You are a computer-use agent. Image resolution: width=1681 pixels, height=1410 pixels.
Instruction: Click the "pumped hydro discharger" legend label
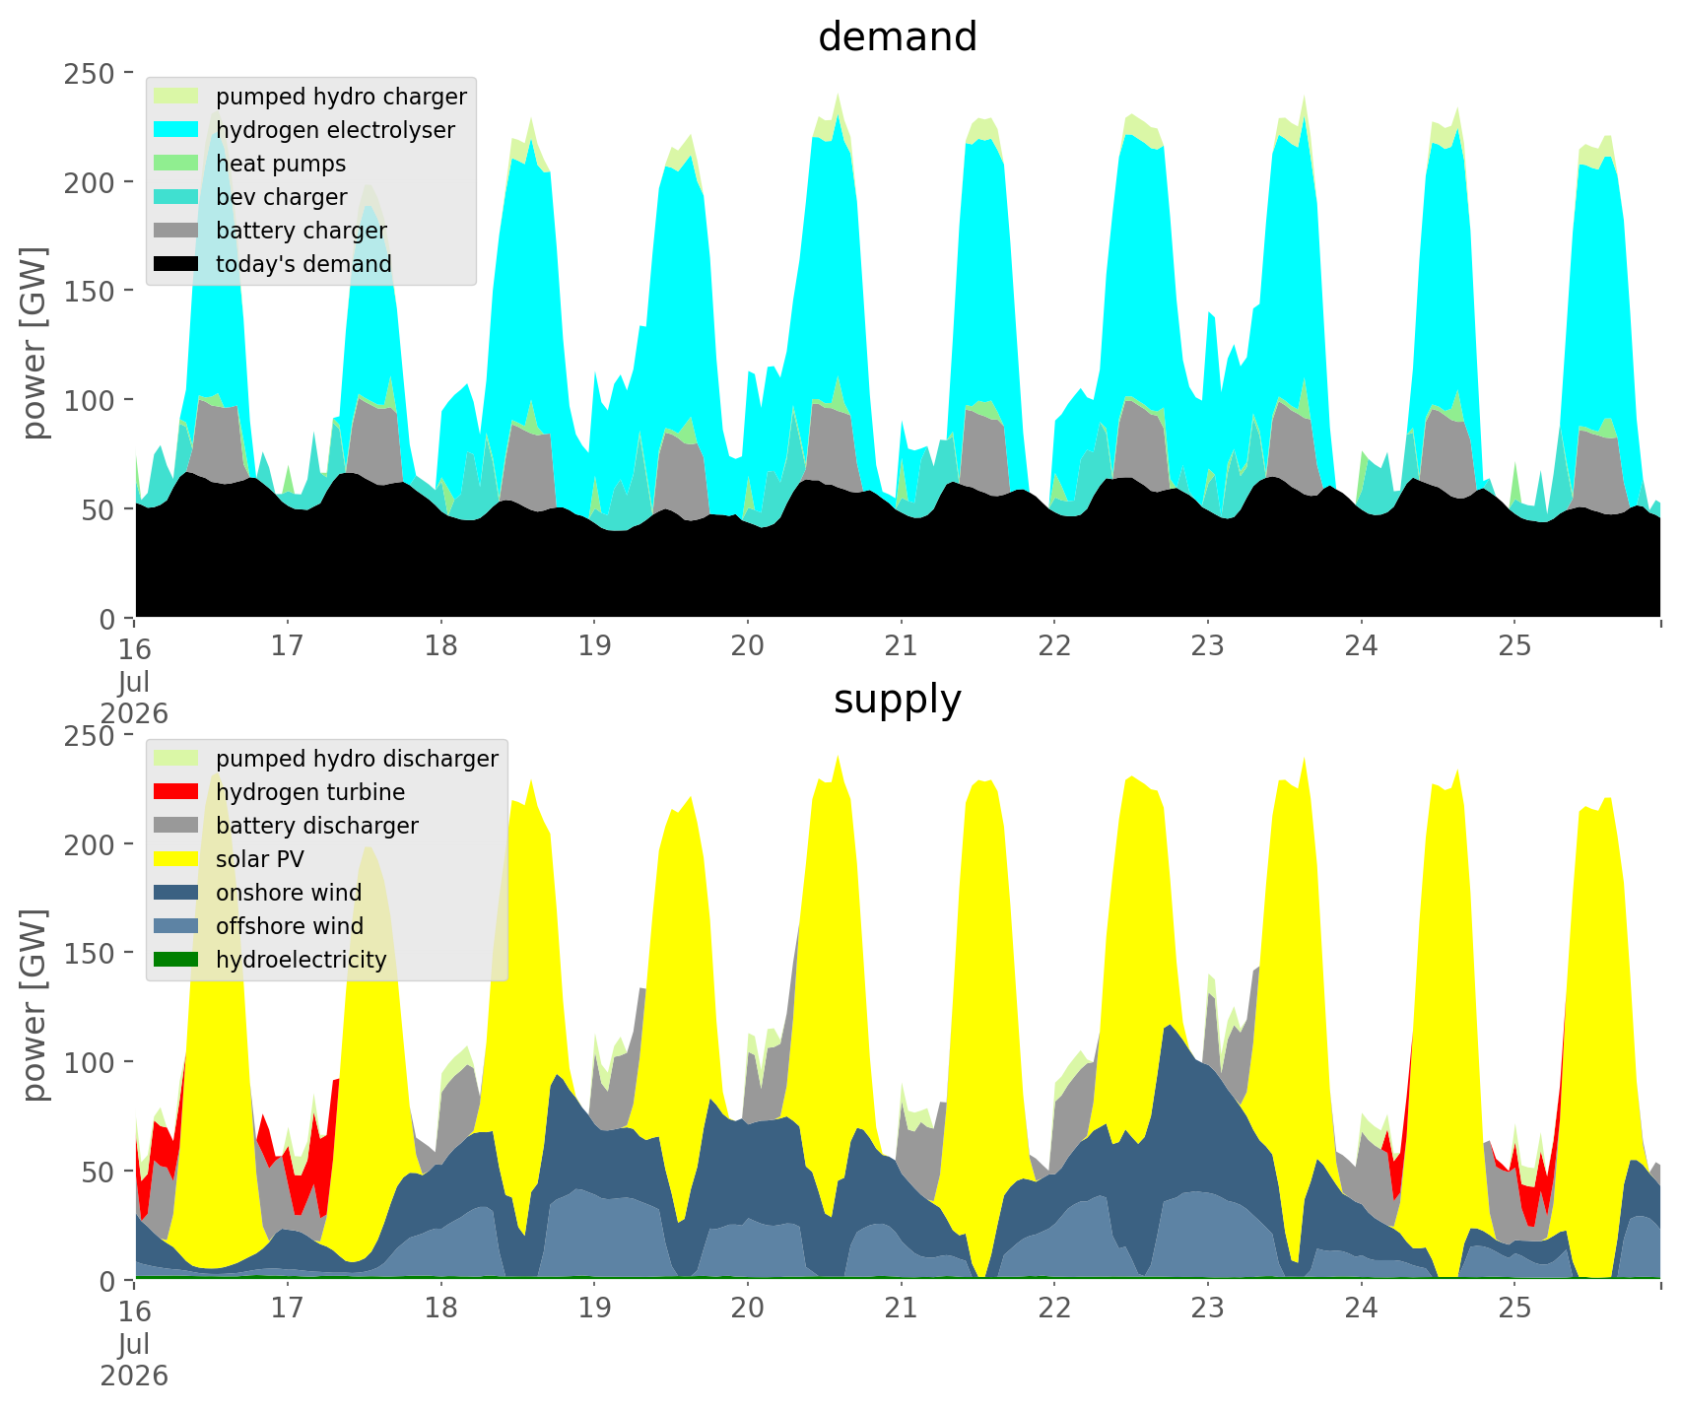357,759
